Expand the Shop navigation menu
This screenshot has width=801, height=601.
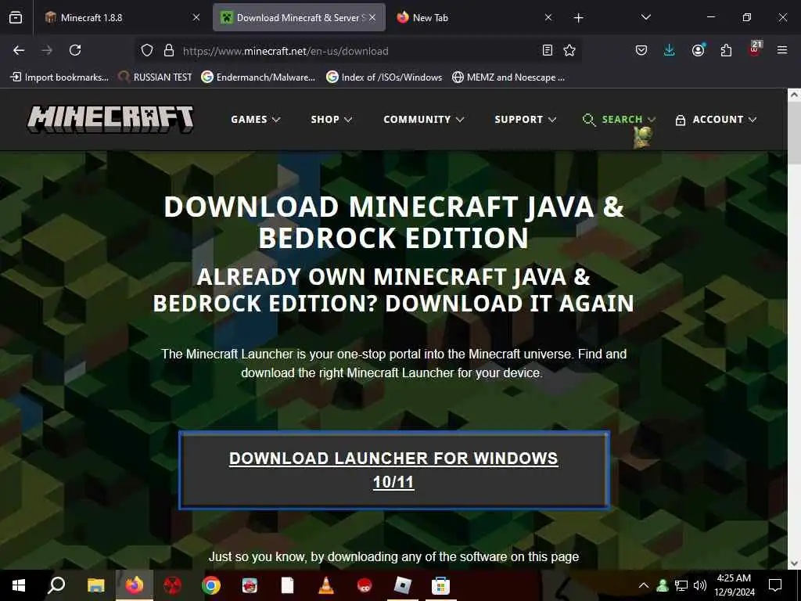(x=332, y=120)
